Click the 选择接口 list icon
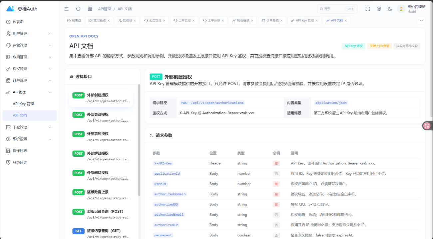 click(71, 77)
